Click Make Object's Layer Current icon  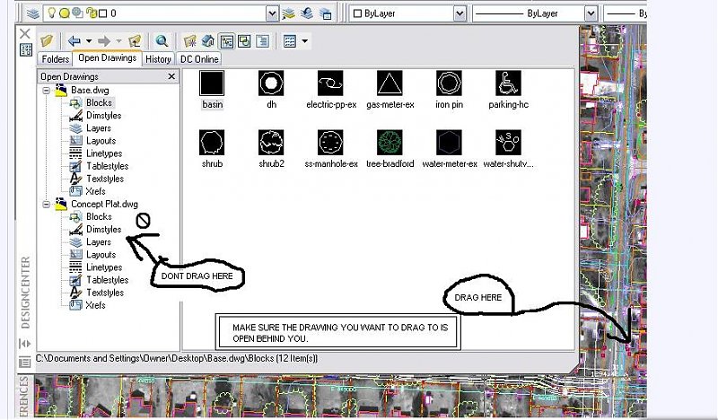pyautogui.click(x=288, y=13)
